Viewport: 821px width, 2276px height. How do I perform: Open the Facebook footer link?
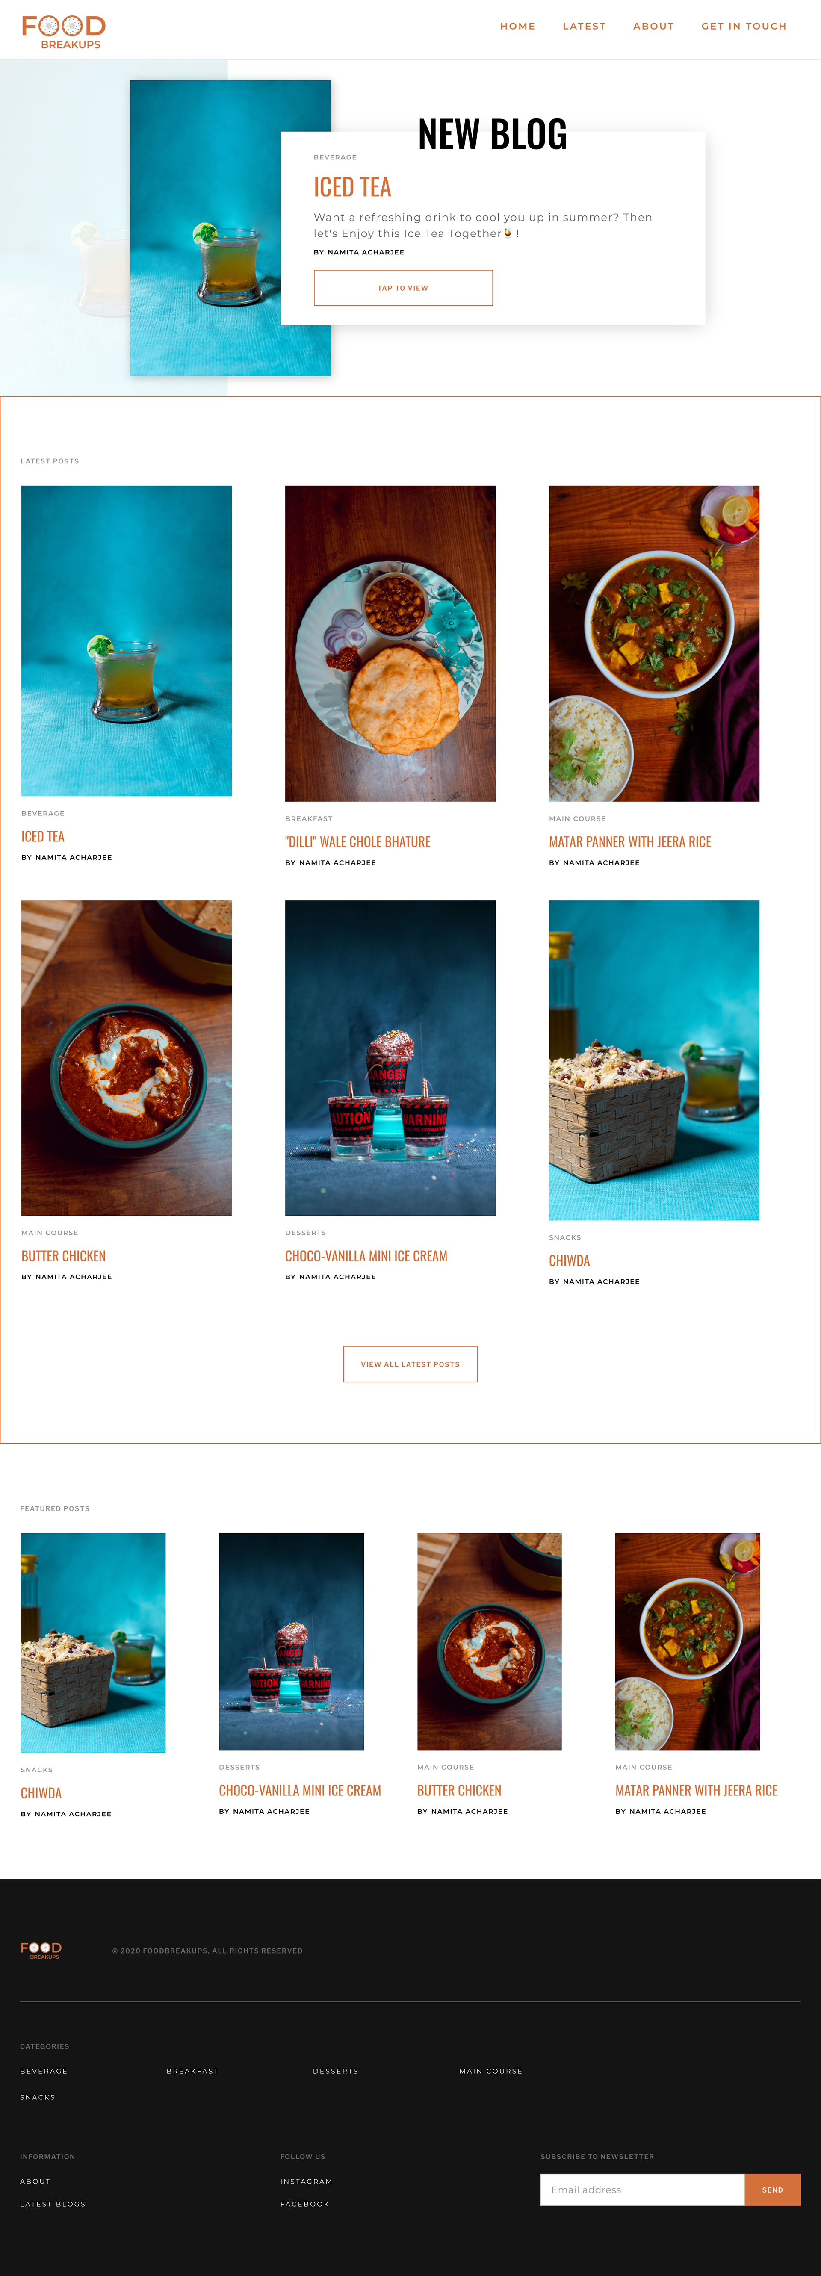pos(305,2204)
